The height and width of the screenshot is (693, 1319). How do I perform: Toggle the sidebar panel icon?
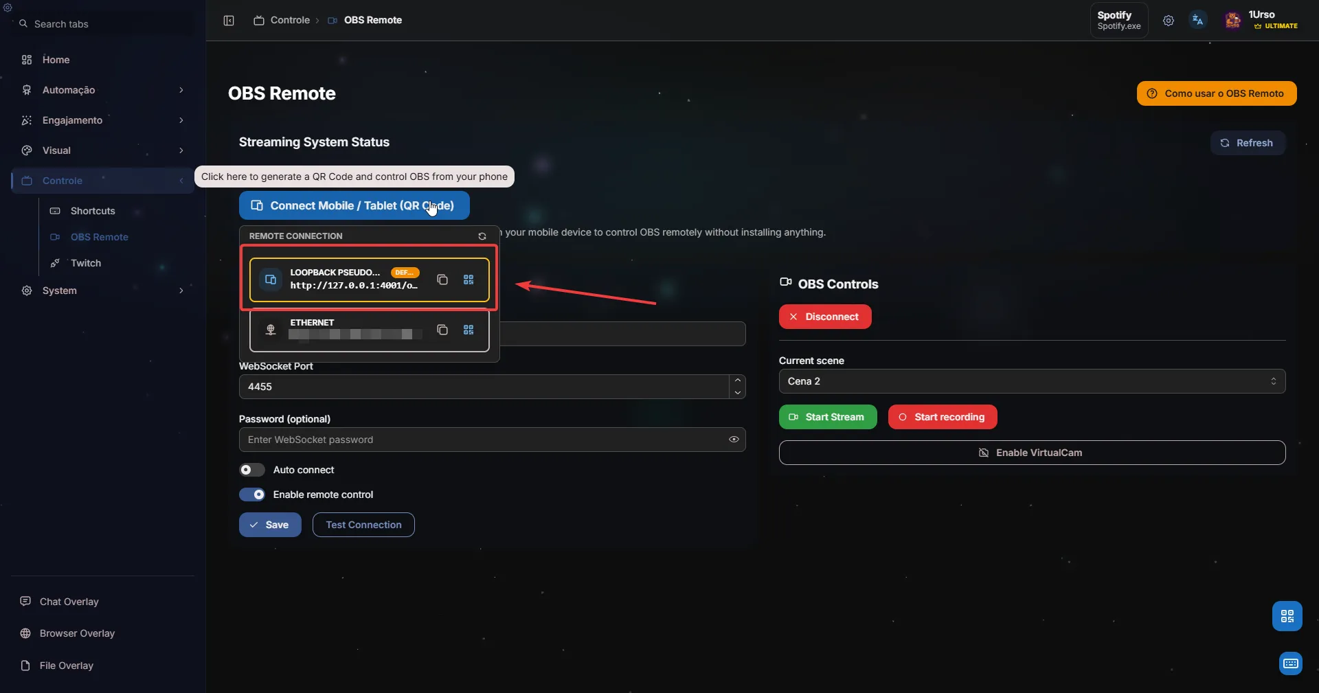(229, 21)
